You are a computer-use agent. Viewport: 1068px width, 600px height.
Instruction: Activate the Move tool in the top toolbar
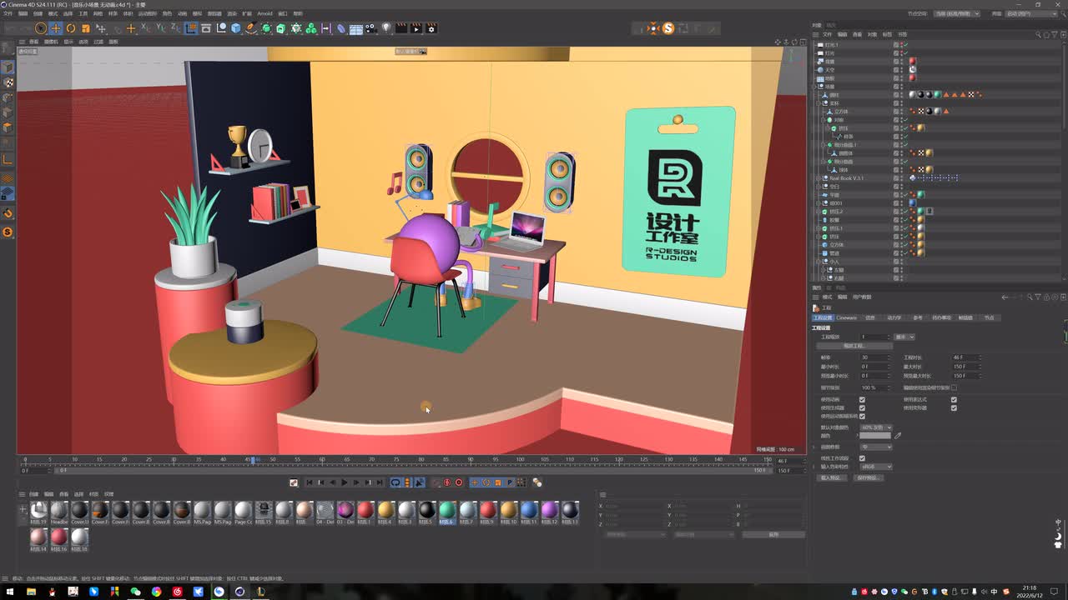[56, 28]
